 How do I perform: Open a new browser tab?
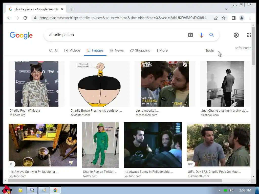72,9
